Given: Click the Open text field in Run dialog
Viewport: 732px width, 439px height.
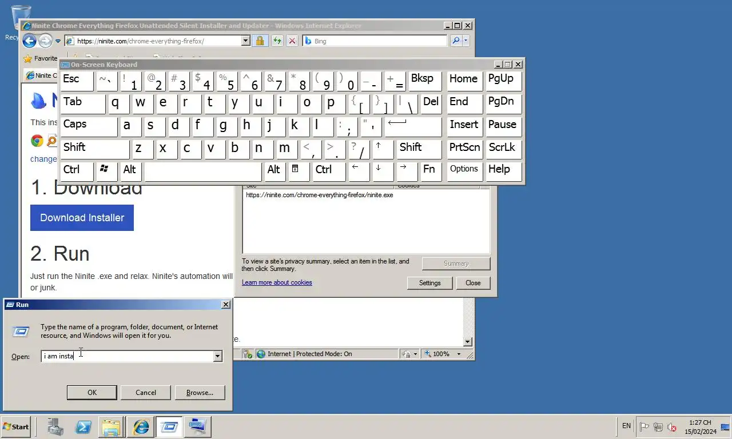Looking at the screenshot, I should pyautogui.click(x=128, y=356).
